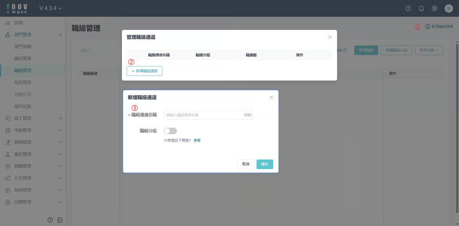Click the help question mark icon in header
459x226 pixels.
tap(408, 8)
